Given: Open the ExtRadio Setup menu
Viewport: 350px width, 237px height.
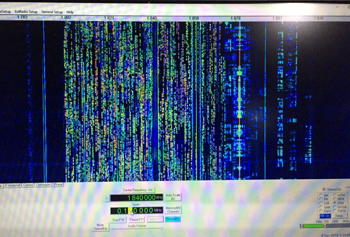Looking at the screenshot, I should click(x=26, y=12).
